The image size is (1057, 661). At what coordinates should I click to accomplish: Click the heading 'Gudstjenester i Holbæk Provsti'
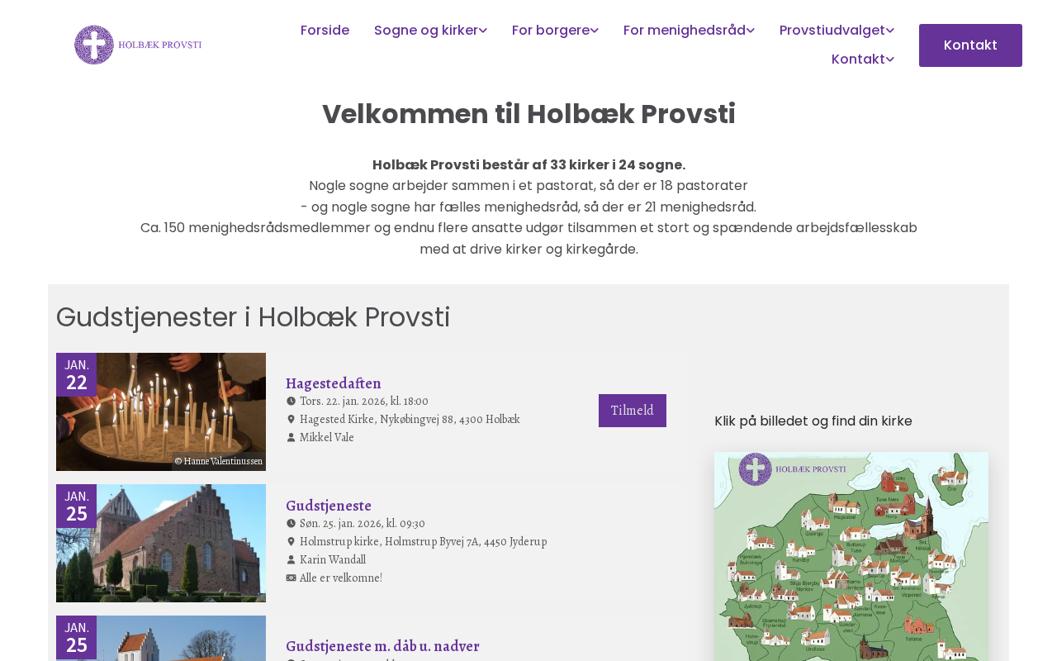click(x=253, y=317)
